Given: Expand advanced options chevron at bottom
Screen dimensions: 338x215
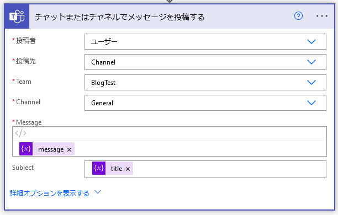Looking at the screenshot, I should point(98,192).
